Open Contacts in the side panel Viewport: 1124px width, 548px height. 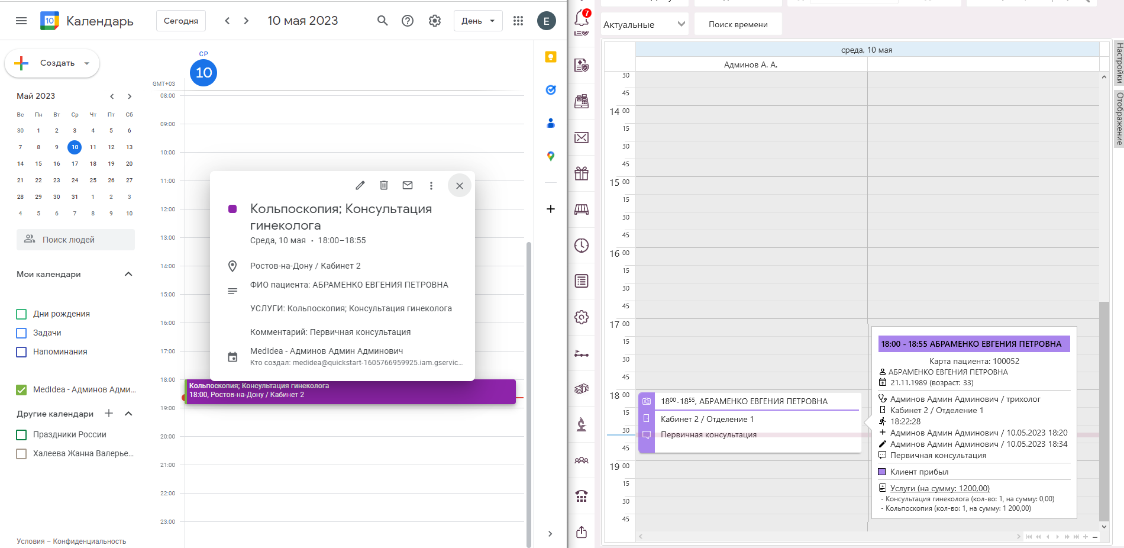(x=551, y=123)
